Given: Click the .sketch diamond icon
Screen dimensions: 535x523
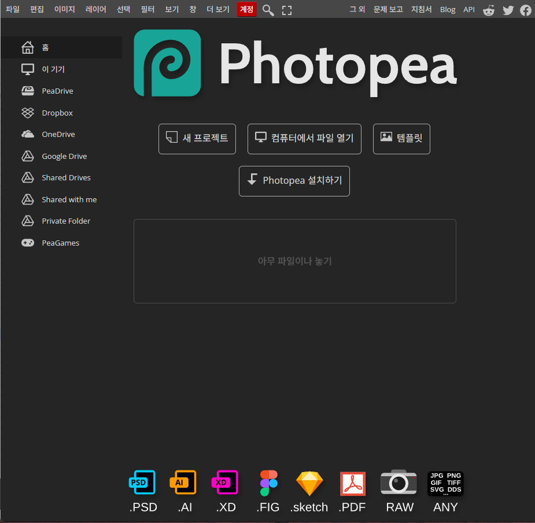Looking at the screenshot, I should 309,484.
